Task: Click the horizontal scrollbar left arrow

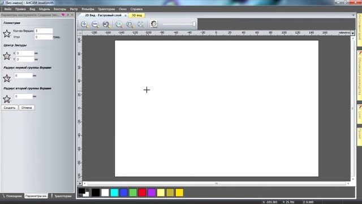Action: point(85,184)
